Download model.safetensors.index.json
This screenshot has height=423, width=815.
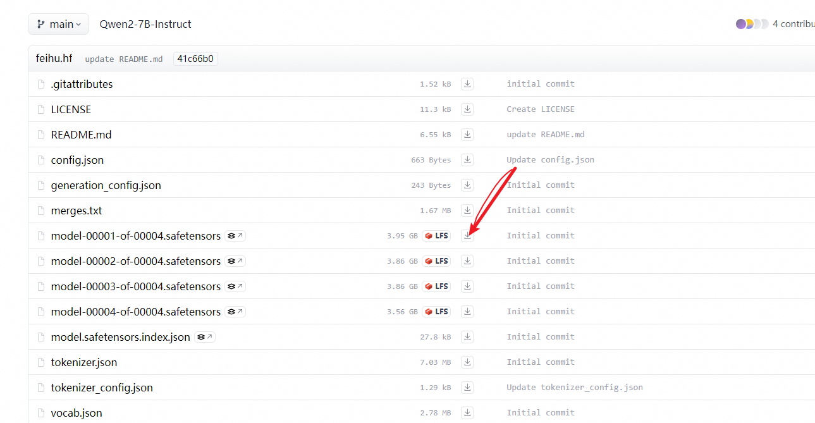coord(467,336)
